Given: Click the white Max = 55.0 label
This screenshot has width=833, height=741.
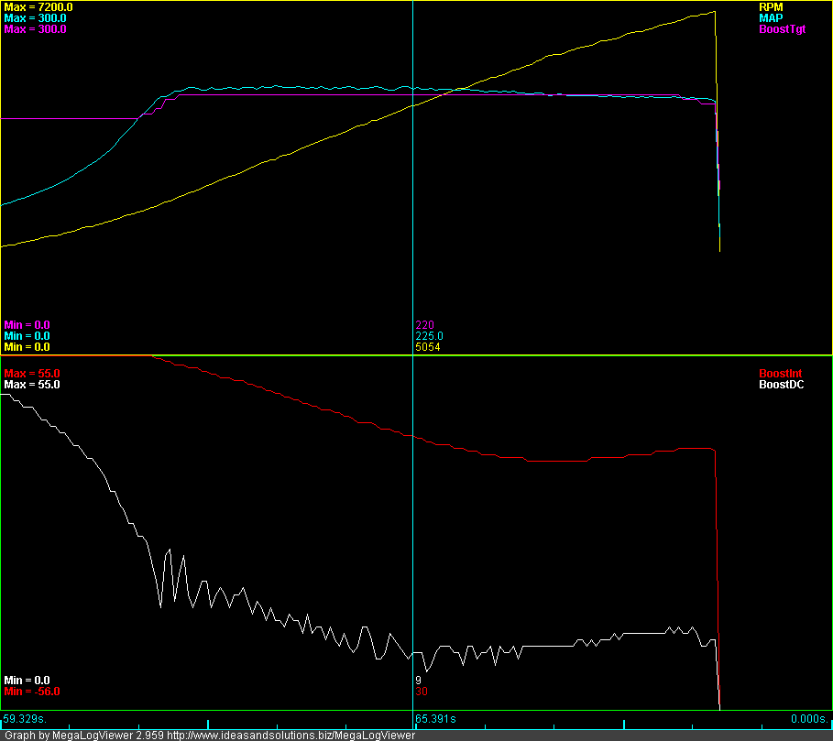Looking at the screenshot, I should tap(32, 385).
